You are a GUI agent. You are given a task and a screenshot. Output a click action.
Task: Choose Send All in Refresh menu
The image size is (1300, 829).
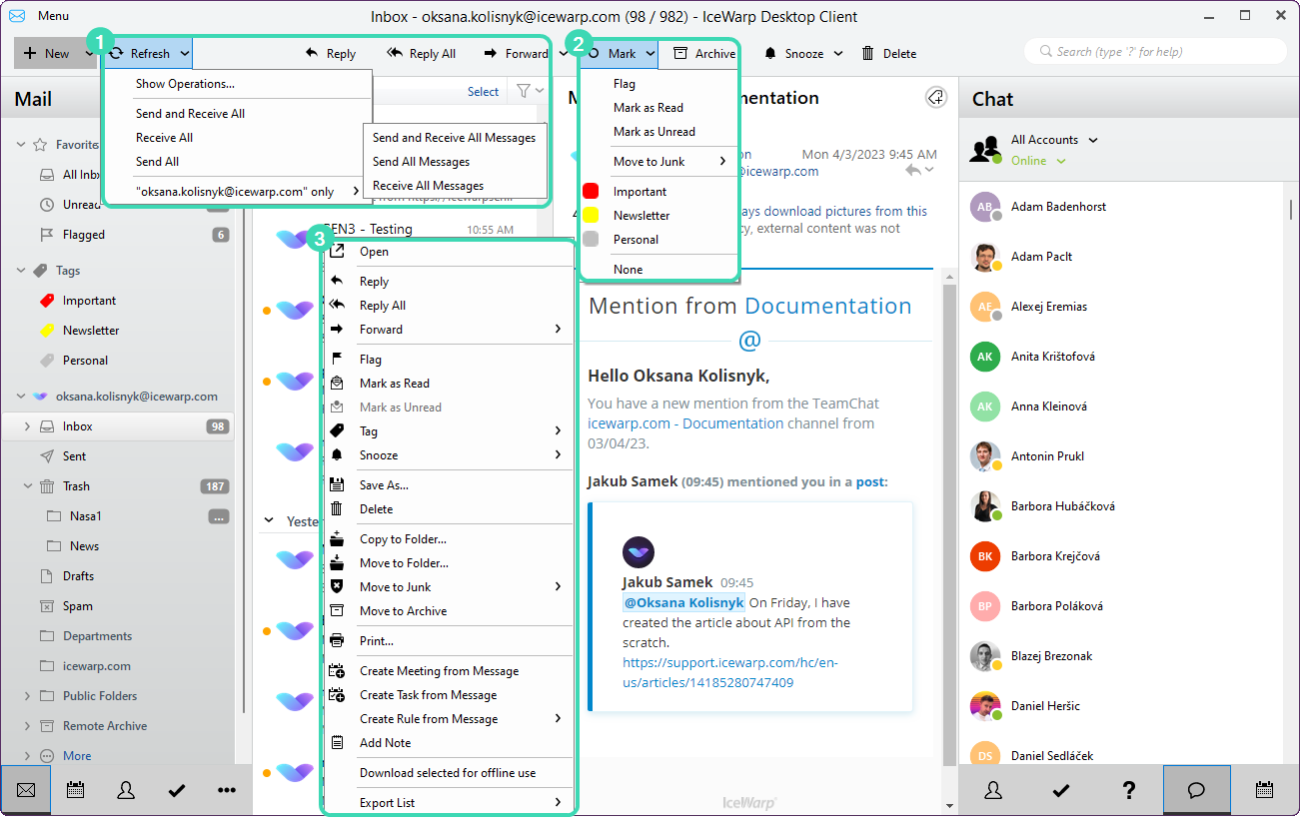click(x=158, y=162)
